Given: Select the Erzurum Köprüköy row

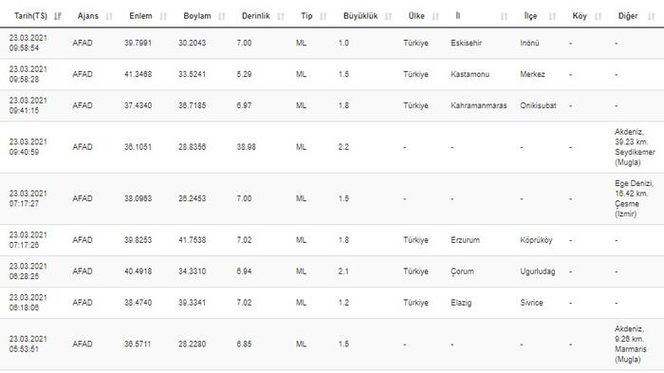Looking at the screenshot, I should [x=332, y=240].
